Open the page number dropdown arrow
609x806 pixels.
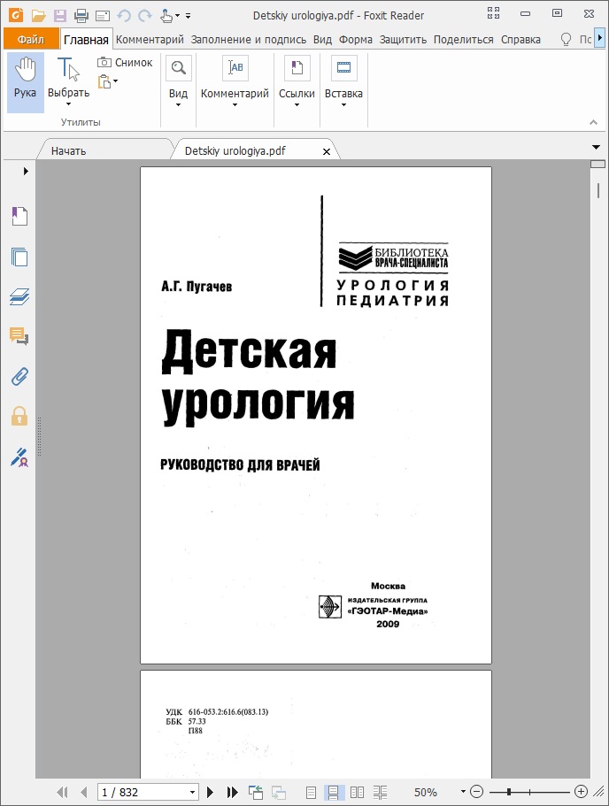point(192,792)
